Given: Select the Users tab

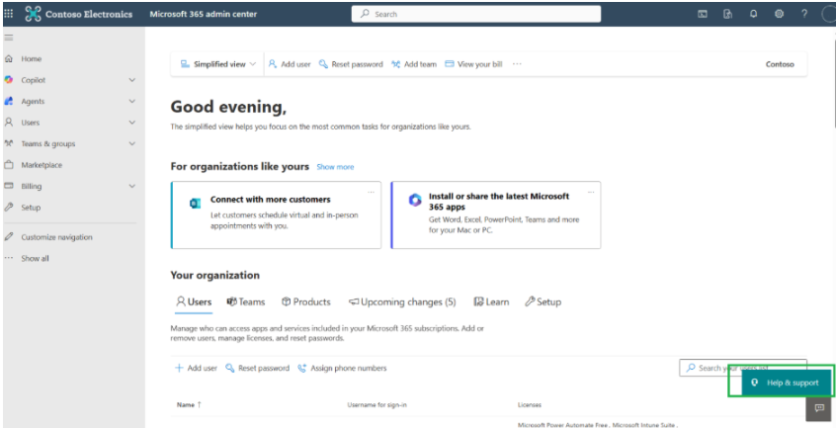Looking at the screenshot, I should 194,302.
